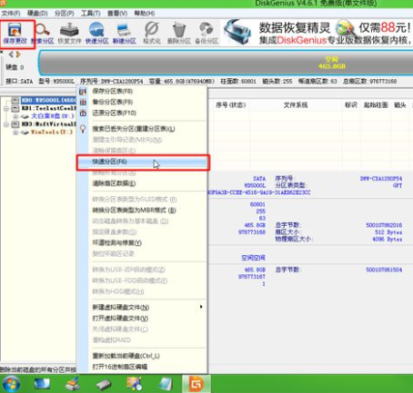
Task: Click the DiskGenius icon in the taskbar
Action: click(x=196, y=384)
